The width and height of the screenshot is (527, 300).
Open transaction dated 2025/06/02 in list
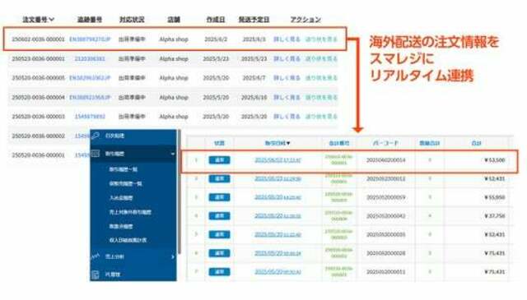(x=278, y=160)
